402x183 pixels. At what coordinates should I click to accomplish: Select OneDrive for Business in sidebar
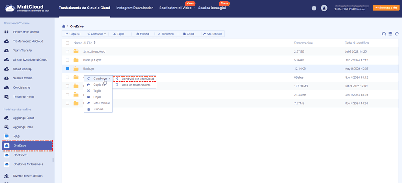[28, 164]
